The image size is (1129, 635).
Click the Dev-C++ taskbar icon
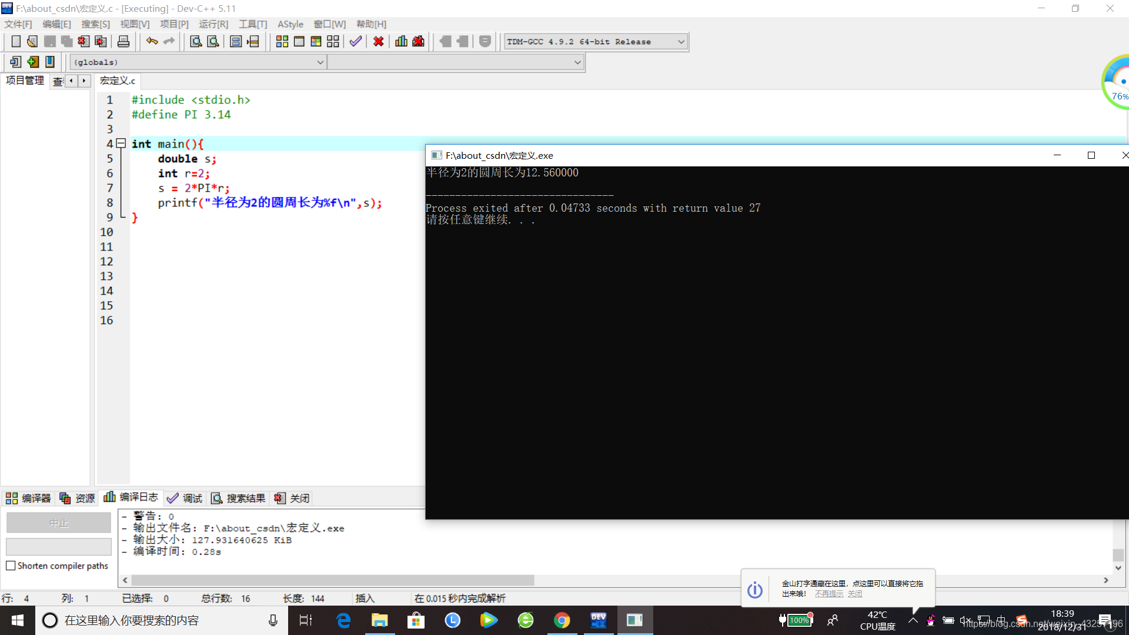(598, 620)
